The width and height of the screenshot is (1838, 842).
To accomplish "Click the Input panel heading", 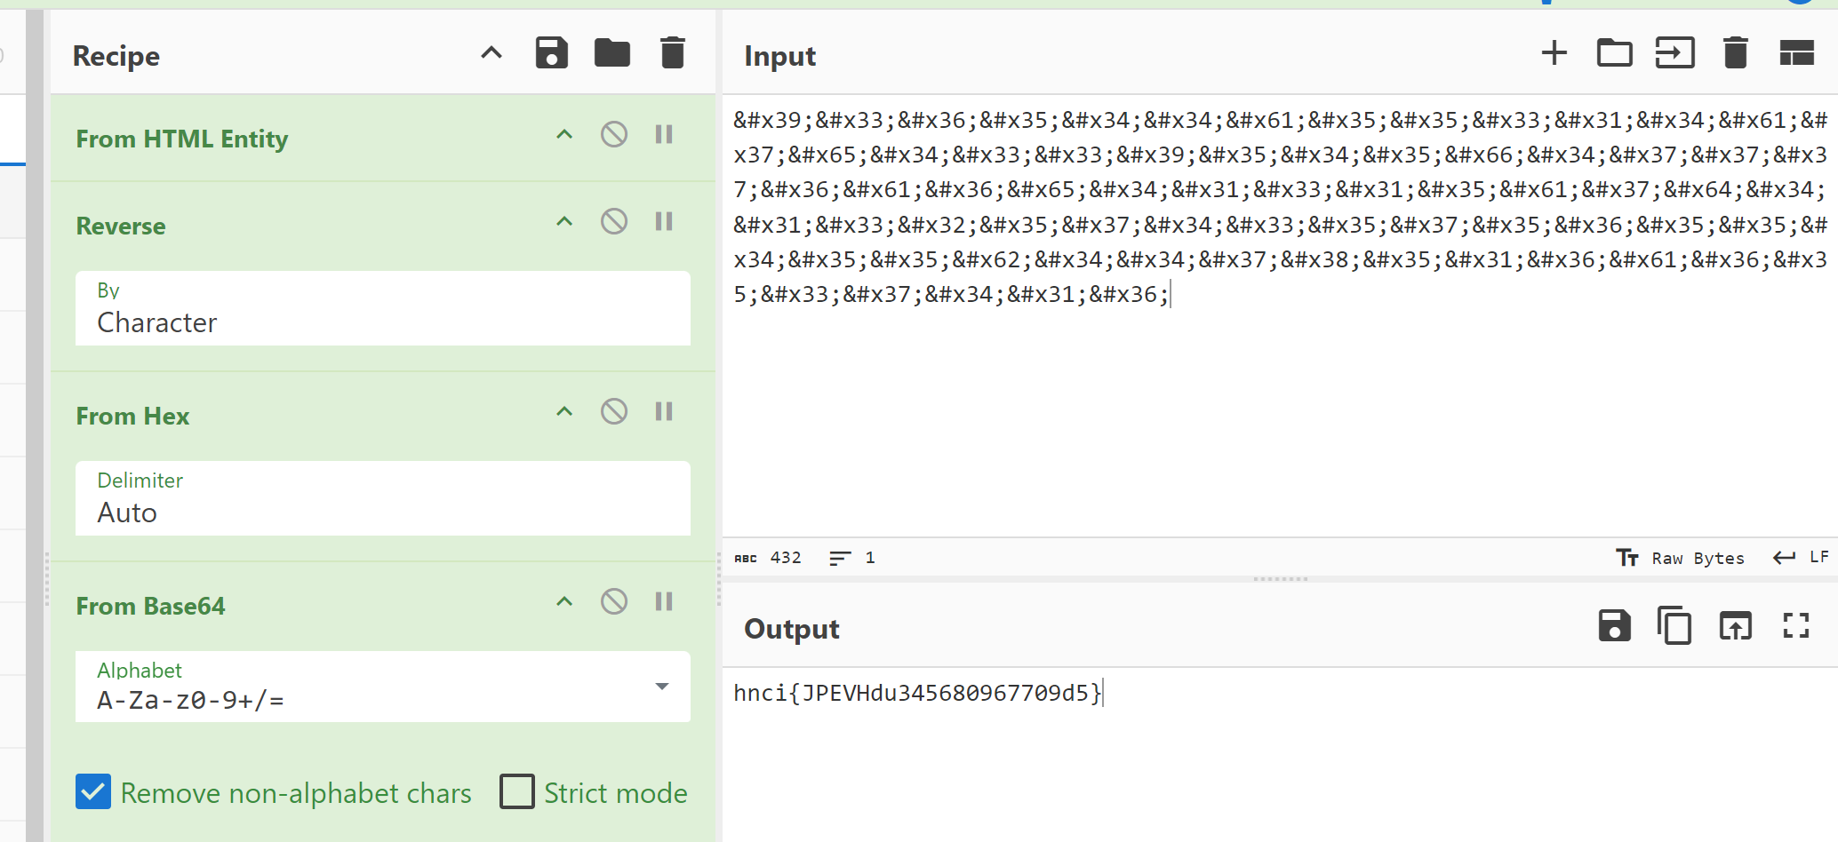I will pos(780,56).
